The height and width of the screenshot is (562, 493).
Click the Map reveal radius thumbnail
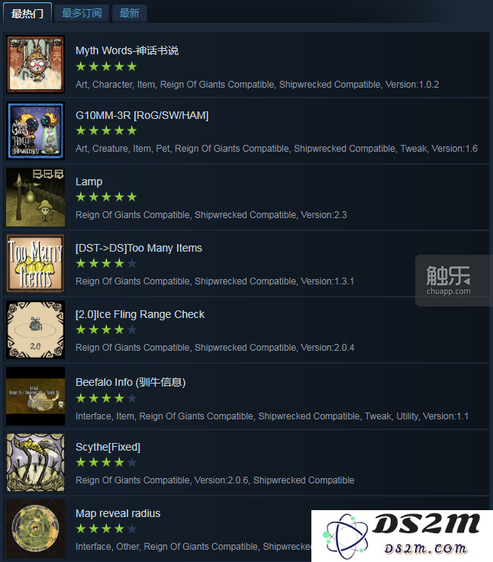coord(36,528)
